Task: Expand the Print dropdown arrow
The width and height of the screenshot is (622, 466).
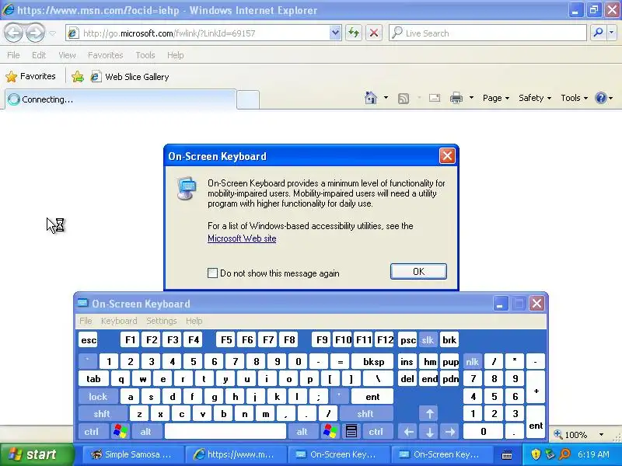Action: (x=471, y=98)
